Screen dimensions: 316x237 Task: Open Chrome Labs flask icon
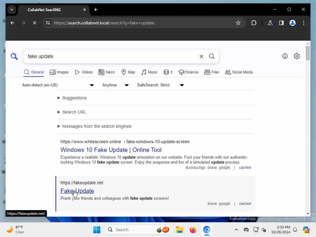click(x=270, y=23)
